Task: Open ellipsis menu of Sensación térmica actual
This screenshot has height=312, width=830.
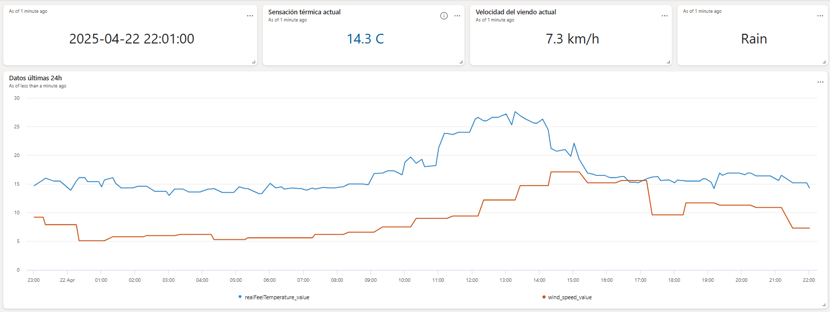Action: click(x=457, y=16)
